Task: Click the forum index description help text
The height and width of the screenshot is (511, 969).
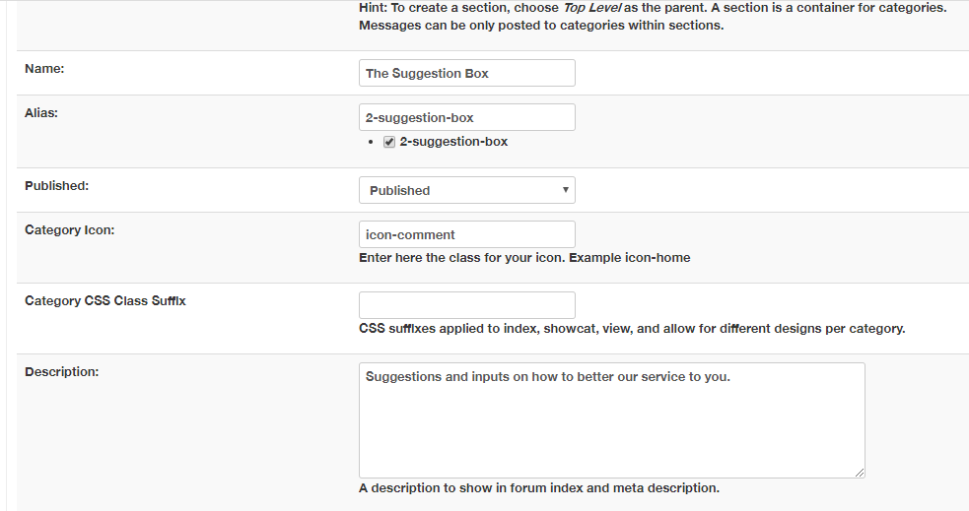Action: pos(538,488)
